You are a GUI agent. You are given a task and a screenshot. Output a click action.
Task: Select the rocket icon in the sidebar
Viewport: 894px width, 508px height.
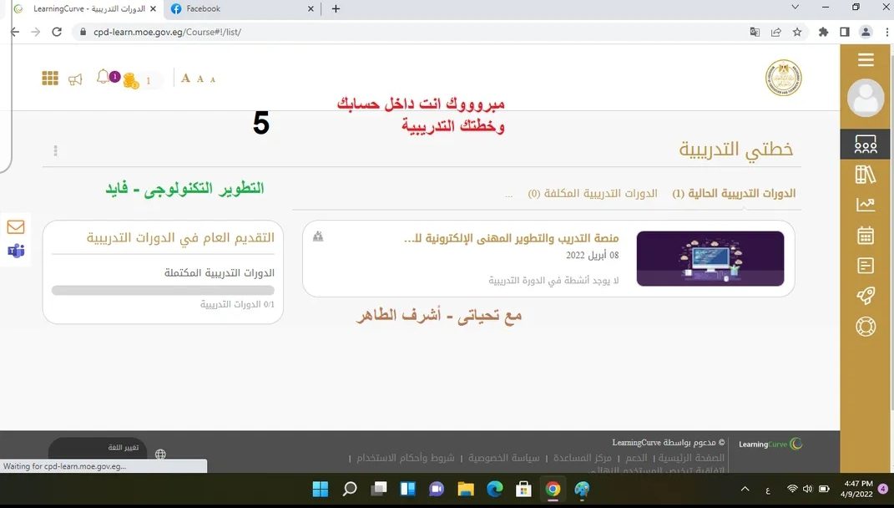(x=865, y=296)
